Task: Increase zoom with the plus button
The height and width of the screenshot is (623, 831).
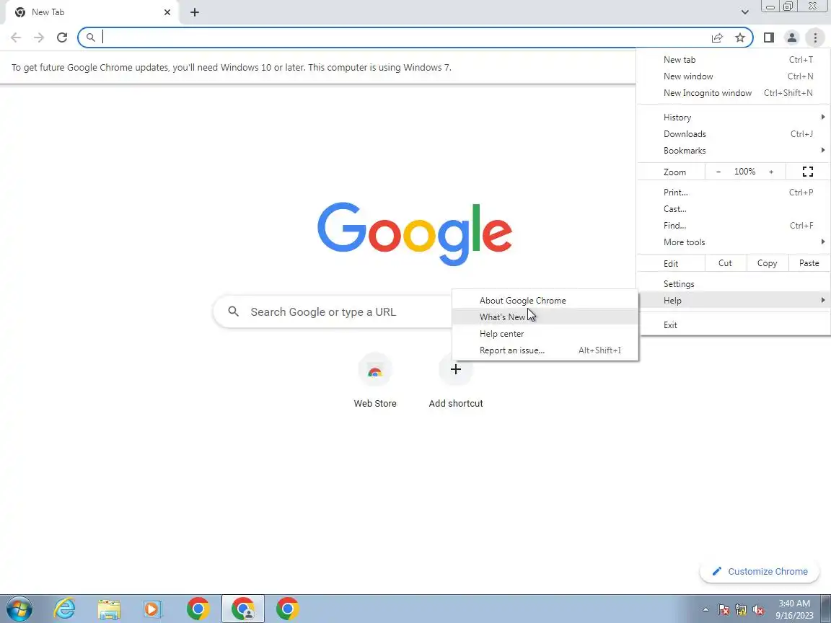Action: click(771, 172)
